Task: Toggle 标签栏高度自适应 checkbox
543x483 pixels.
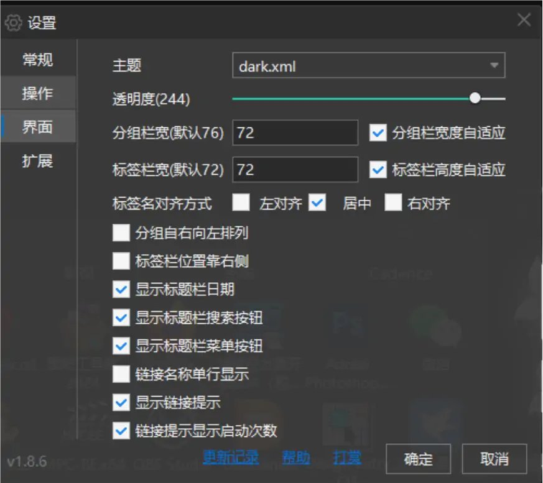Action: [378, 170]
